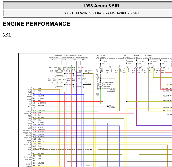This screenshot has width=172, height=167.
Task: Click pin 'A8 RED/WHT' label
Action: 39,105
